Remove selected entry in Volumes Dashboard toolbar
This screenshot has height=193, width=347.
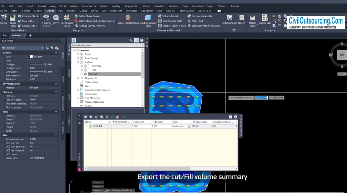pyautogui.click(x=107, y=117)
